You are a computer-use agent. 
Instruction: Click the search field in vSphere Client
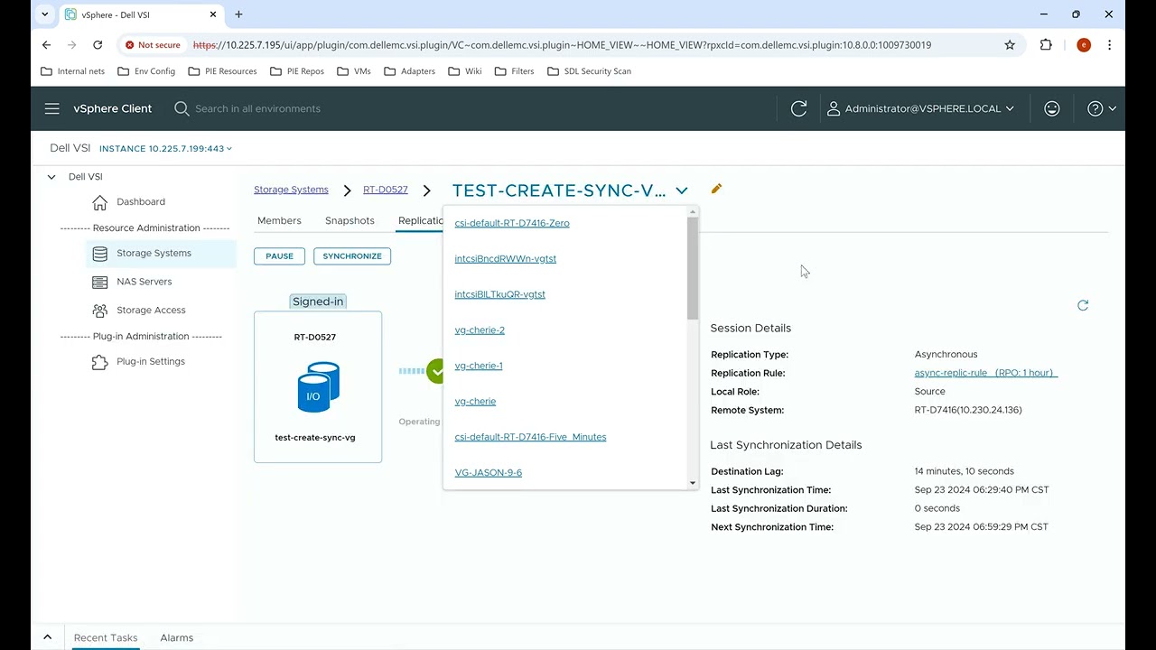pos(257,108)
